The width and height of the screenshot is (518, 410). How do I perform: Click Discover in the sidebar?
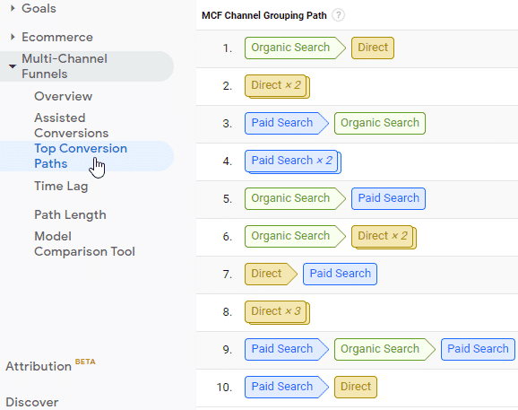[32, 402]
